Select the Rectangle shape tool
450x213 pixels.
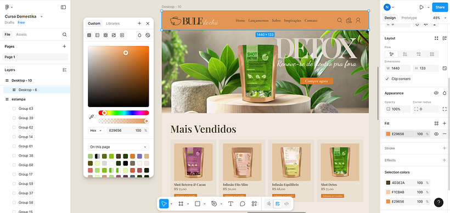click(198, 204)
